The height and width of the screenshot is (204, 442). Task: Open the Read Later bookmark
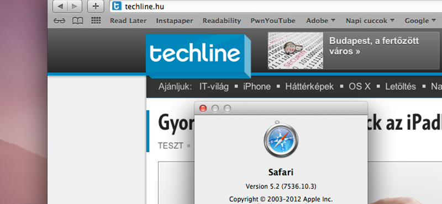pyautogui.click(x=128, y=21)
